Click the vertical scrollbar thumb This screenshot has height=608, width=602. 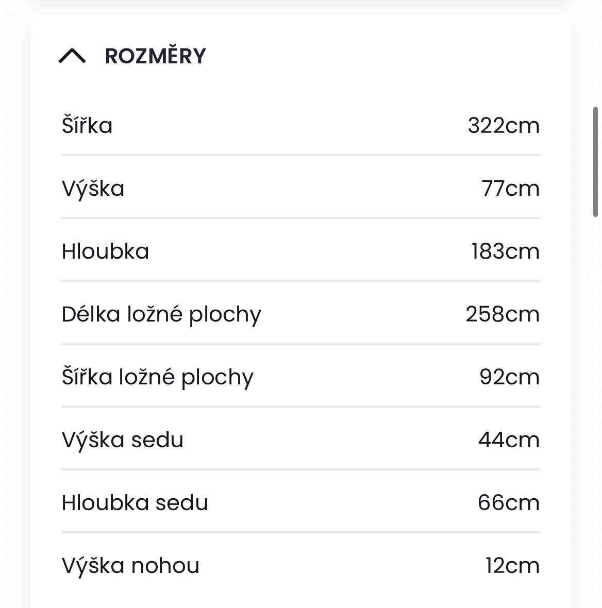pyautogui.click(x=595, y=161)
